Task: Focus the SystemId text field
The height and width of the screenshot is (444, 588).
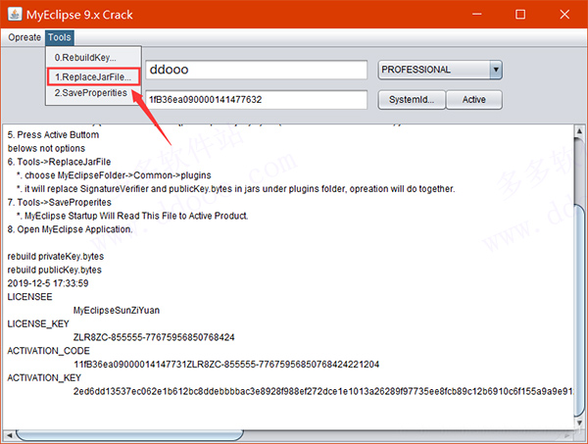Action: pos(256,100)
